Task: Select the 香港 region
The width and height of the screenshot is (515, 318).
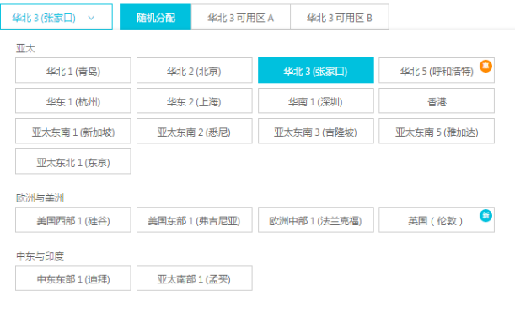Action: (437, 100)
